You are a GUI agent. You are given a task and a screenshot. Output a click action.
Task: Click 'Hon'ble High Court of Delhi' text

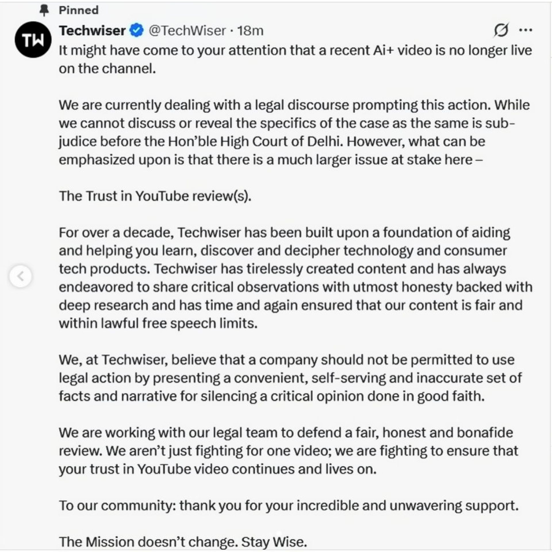click(255, 141)
